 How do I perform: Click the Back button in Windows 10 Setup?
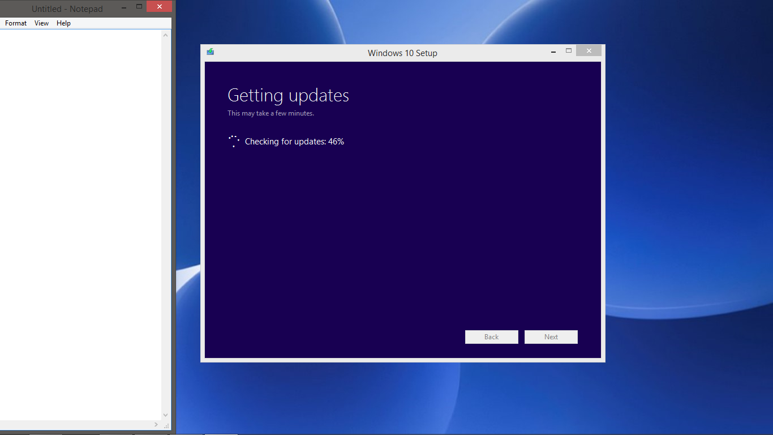click(491, 337)
